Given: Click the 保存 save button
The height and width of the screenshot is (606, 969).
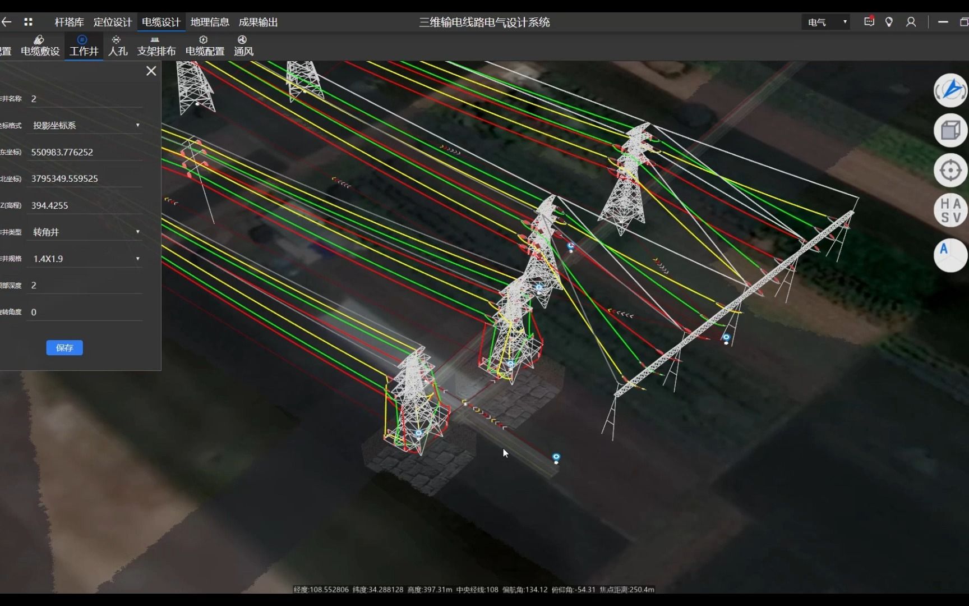Looking at the screenshot, I should [64, 348].
